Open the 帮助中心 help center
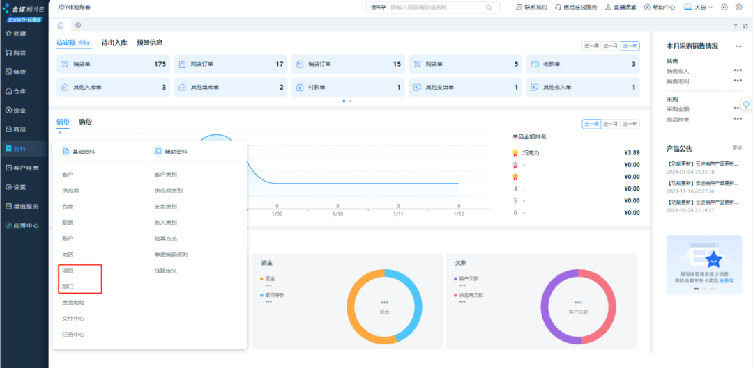Image resolution: width=753 pixels, height=368 pixels. pyautogui.click(x=660, y=7)
